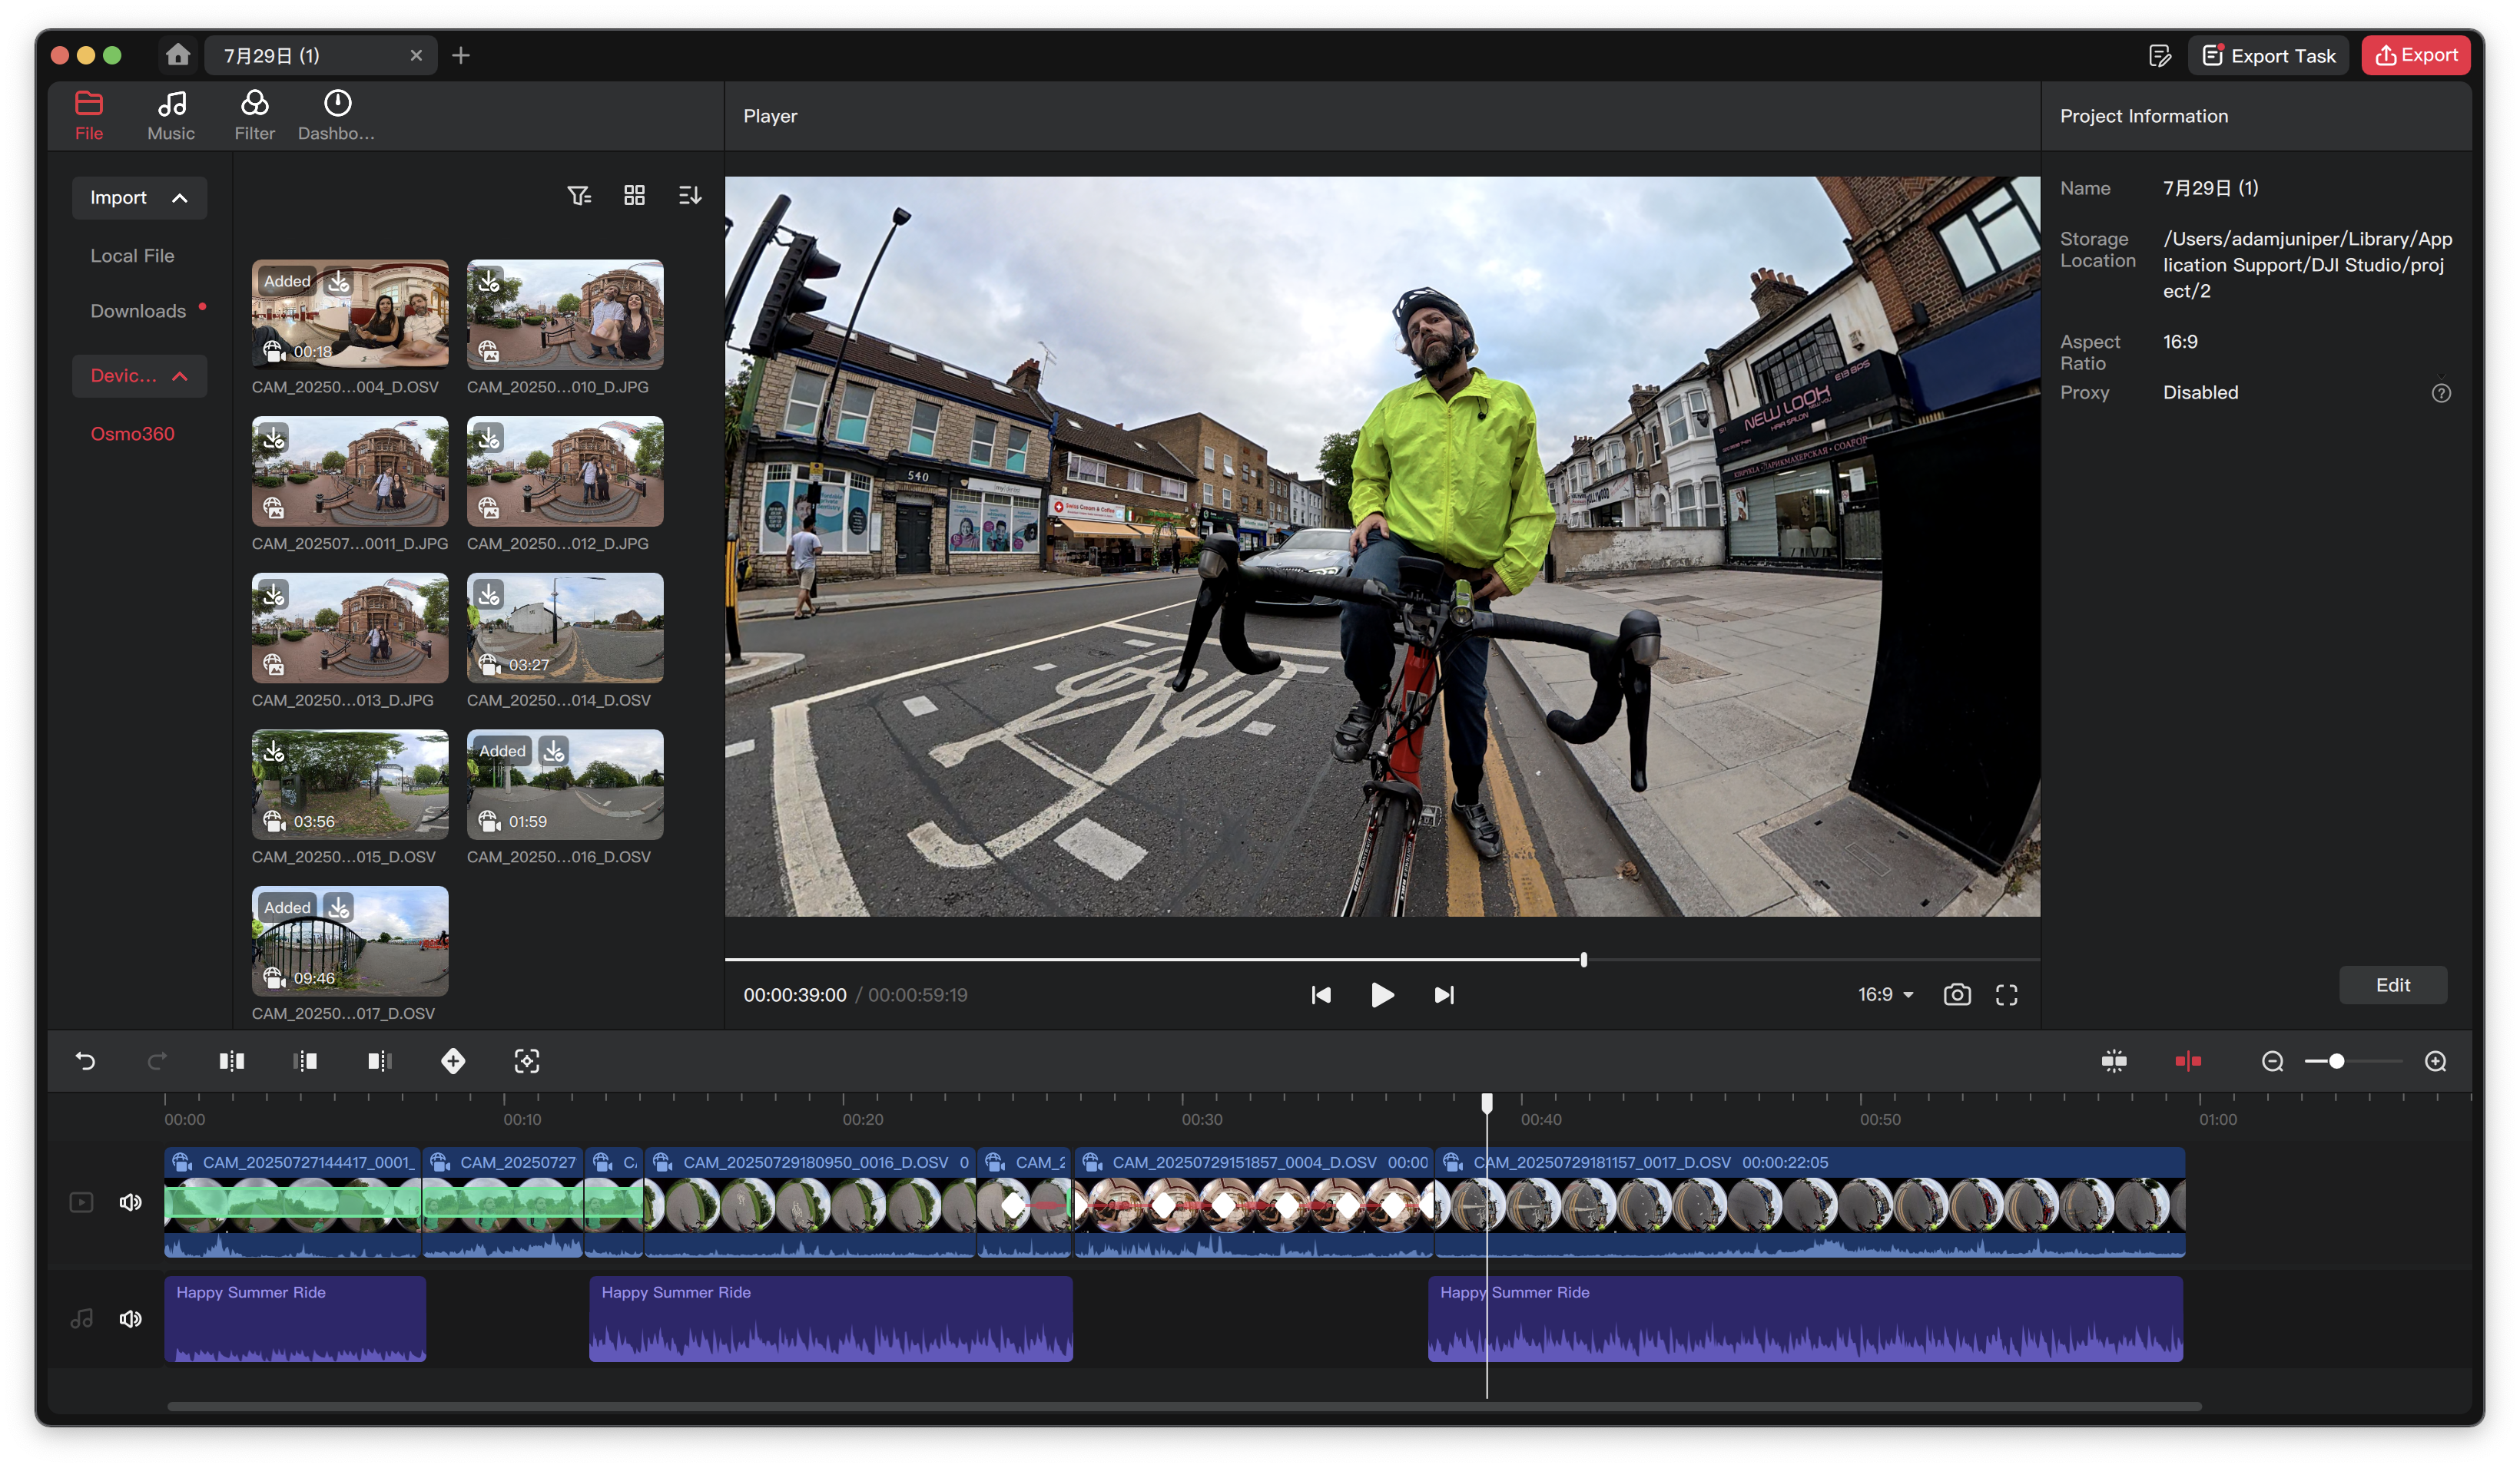Play the video preview
Screen dimensions: 2520x1468
click(x=1382, y=994)
